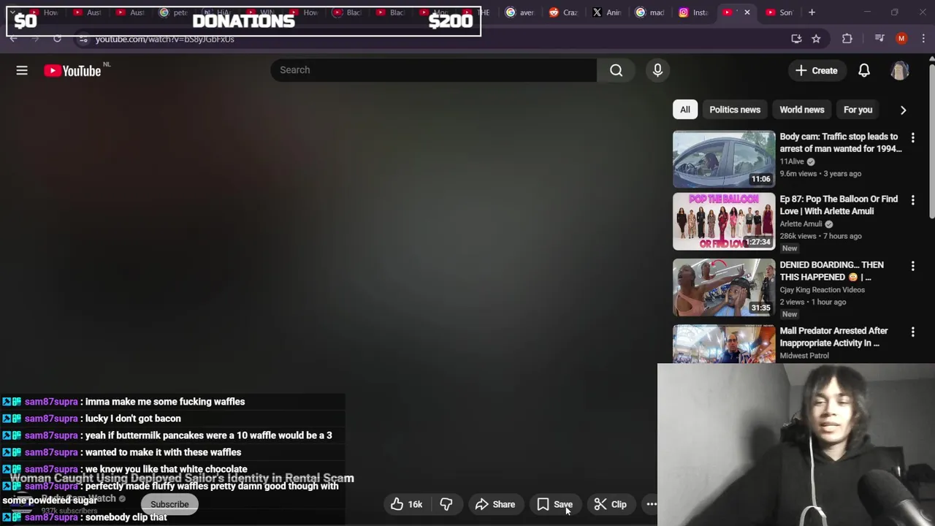Screen dimensions: 935x526
Task: Share this video
Action: 495,504
